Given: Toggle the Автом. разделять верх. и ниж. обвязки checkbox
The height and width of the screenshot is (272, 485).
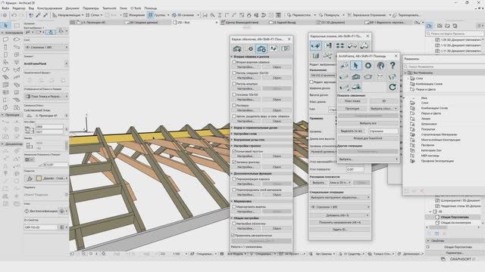Looking at the screenshot, I should coord(234,116).
